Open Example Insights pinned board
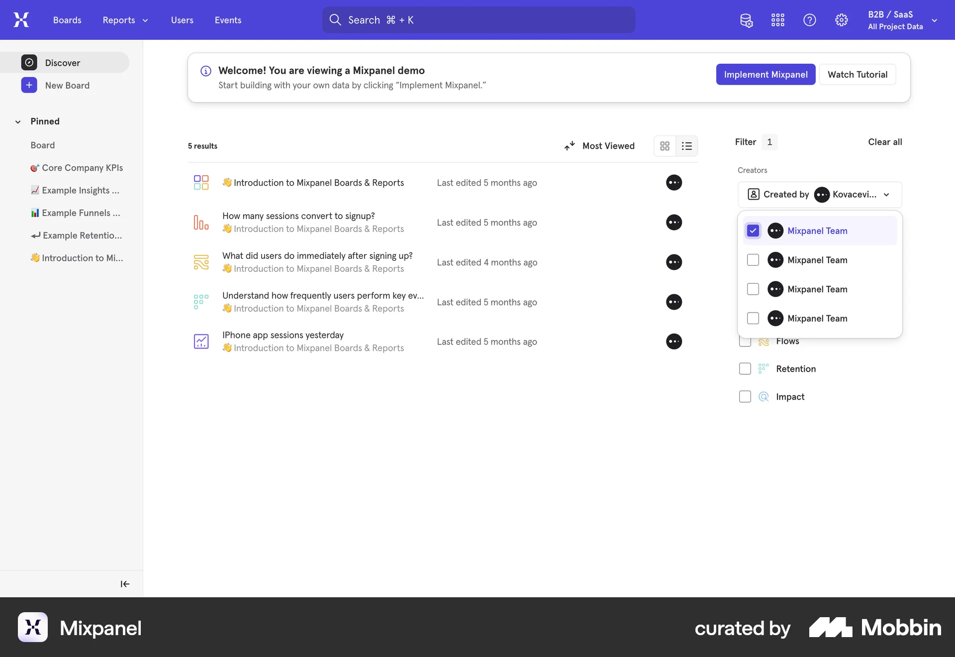 [75, 190]
